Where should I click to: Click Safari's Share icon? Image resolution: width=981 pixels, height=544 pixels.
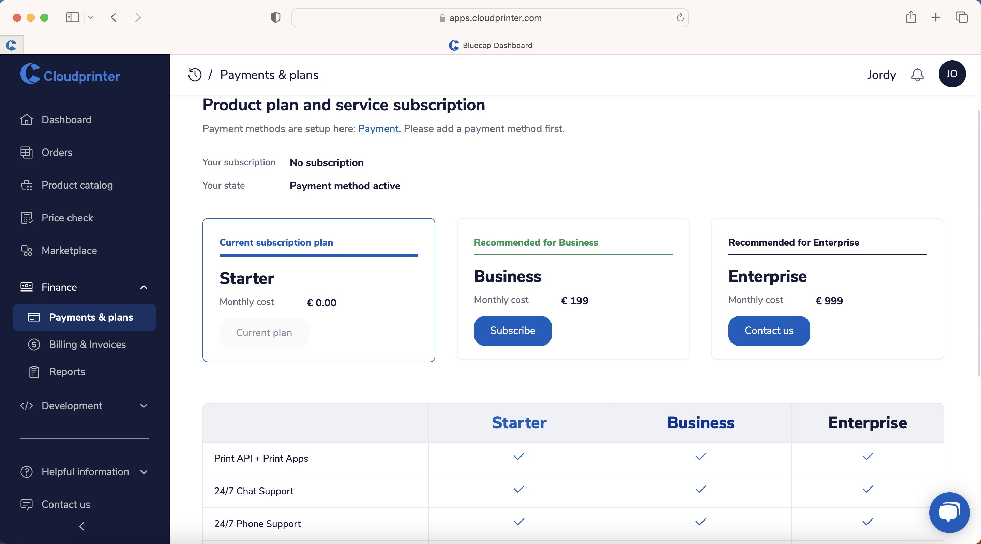910,17
